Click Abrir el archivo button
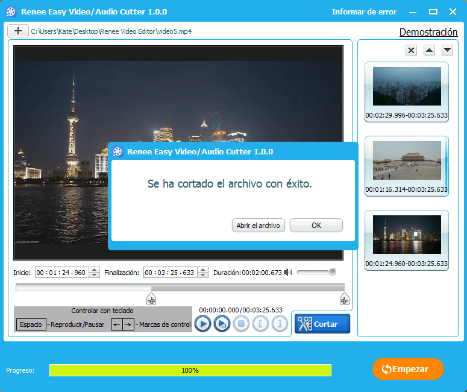The height and width of the screenshot is (392, 467). [259, 226]
